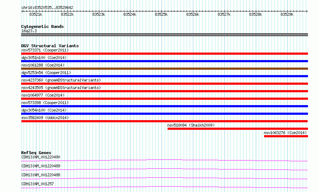Open transcript CDH13|NM_001220488 label
318x192 pixels.
[41, 175]
